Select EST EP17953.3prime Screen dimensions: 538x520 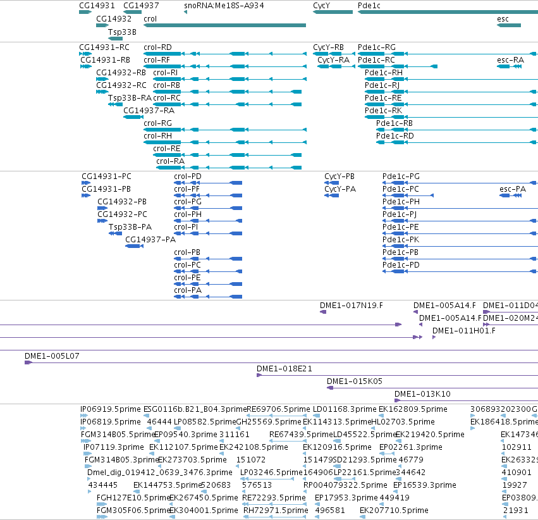pyautogui.click(x=317, y=504)
